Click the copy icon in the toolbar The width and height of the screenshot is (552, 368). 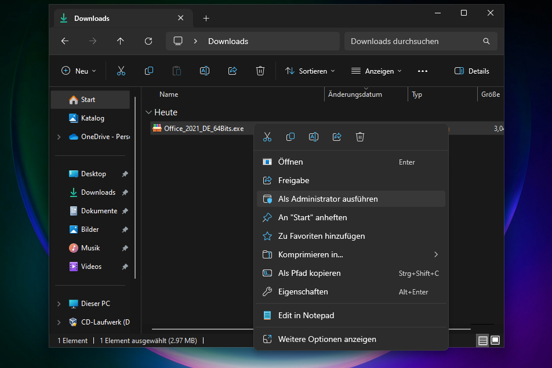[x=149, y=71]
